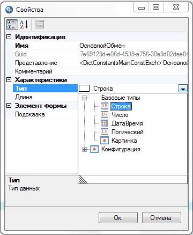Sort properties alphabetically with A-Z icon

click(x=24, y=25)
